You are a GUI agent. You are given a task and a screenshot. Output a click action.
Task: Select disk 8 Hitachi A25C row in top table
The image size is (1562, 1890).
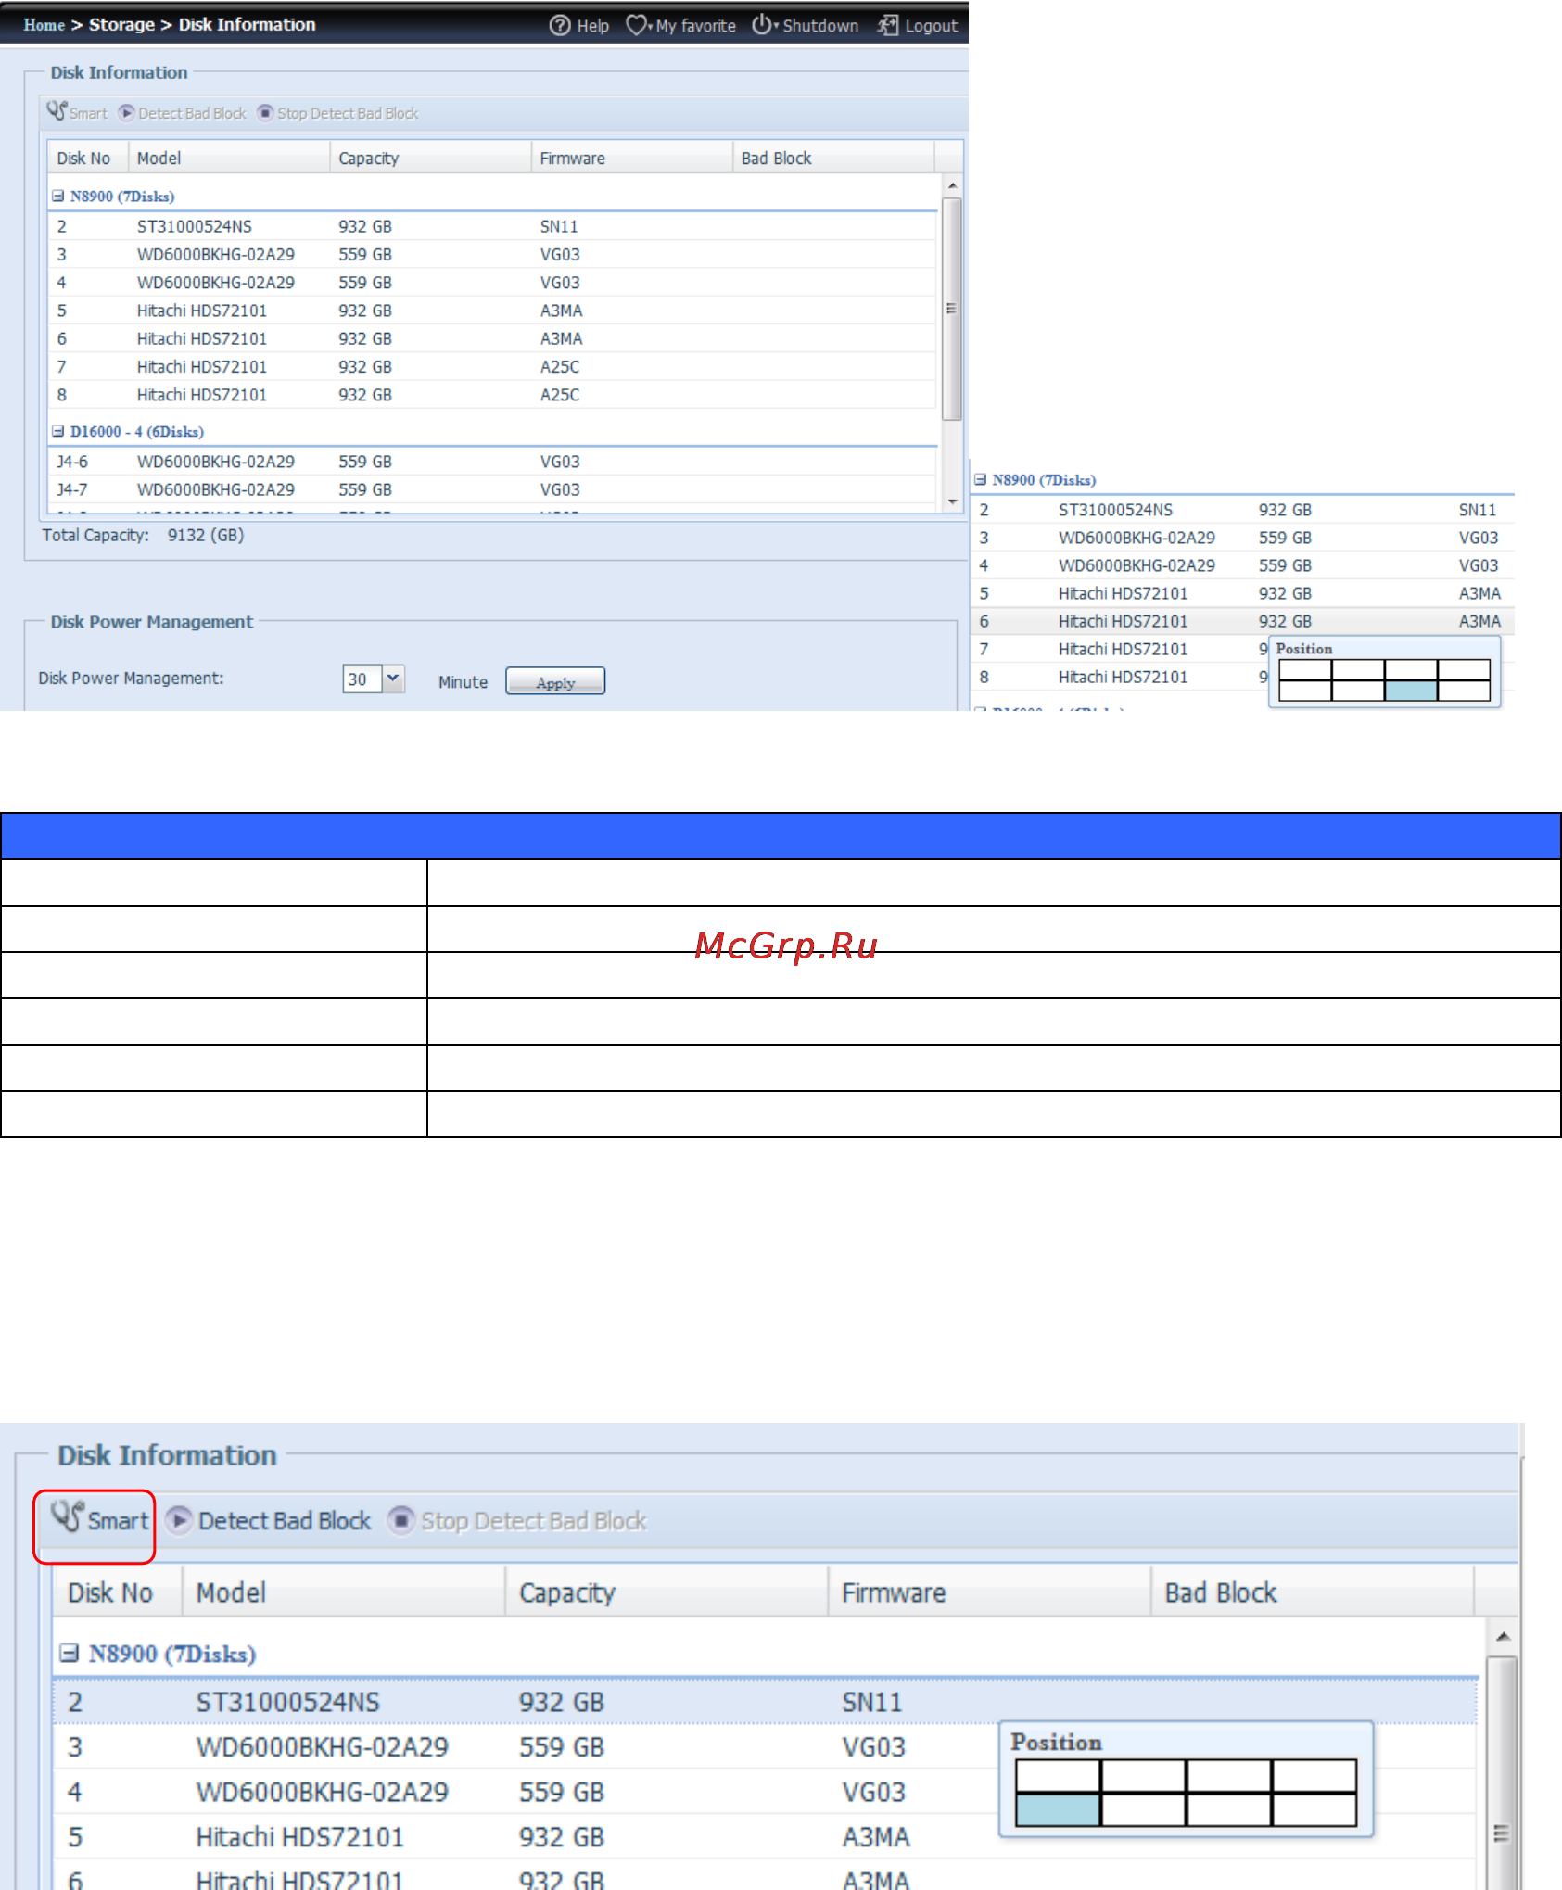point(492,395)
